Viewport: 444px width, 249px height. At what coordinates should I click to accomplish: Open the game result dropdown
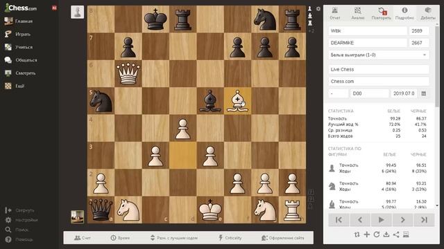379,55
